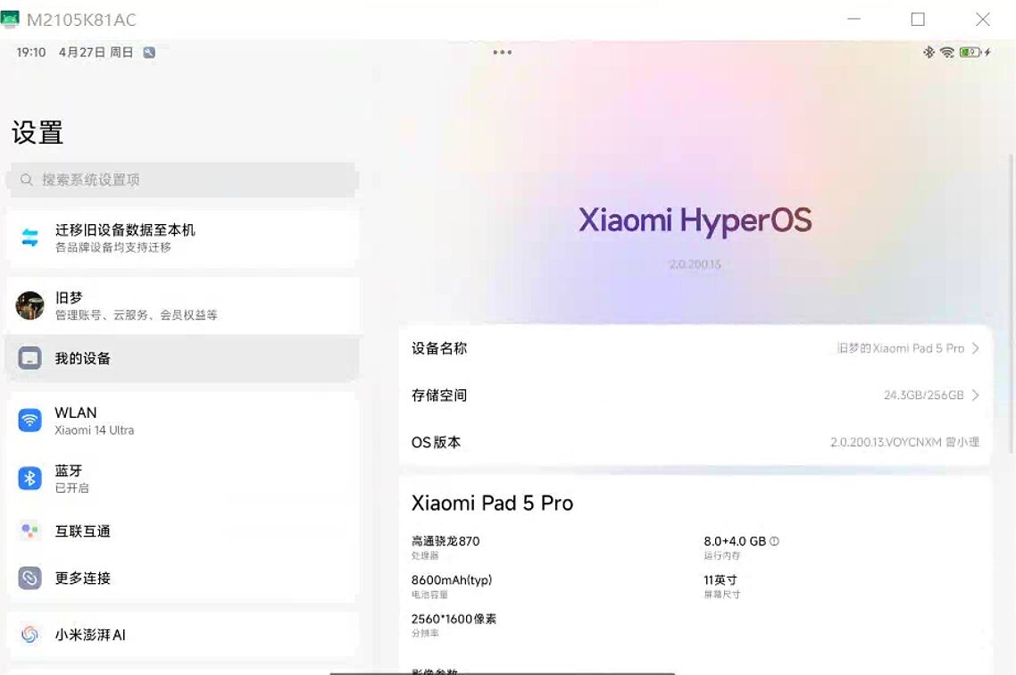Open 迁移旧设备数据至本机 entry
Screen dimensions: 1016x675
point(183,237)
